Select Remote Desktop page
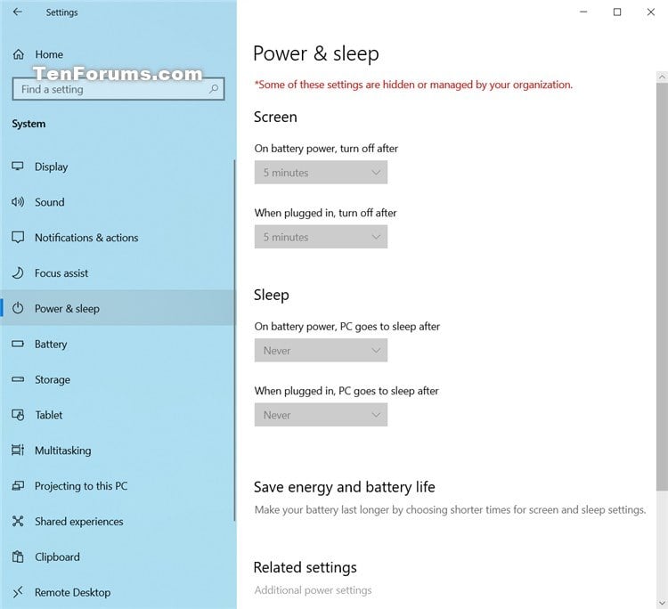The width and height of the screenshot is (668, 609). point(118,592)
